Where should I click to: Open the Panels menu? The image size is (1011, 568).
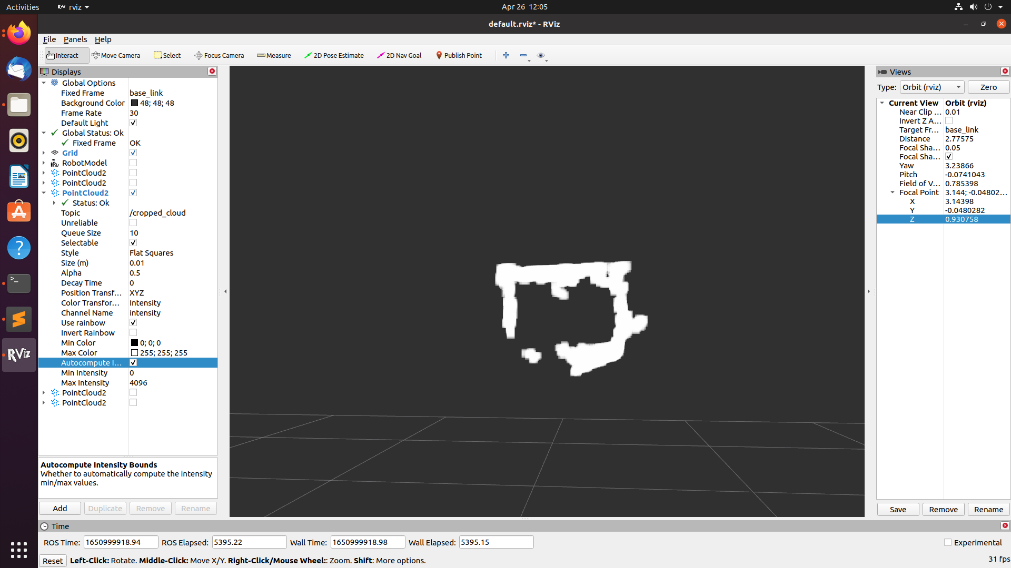[x=75, y=39]
